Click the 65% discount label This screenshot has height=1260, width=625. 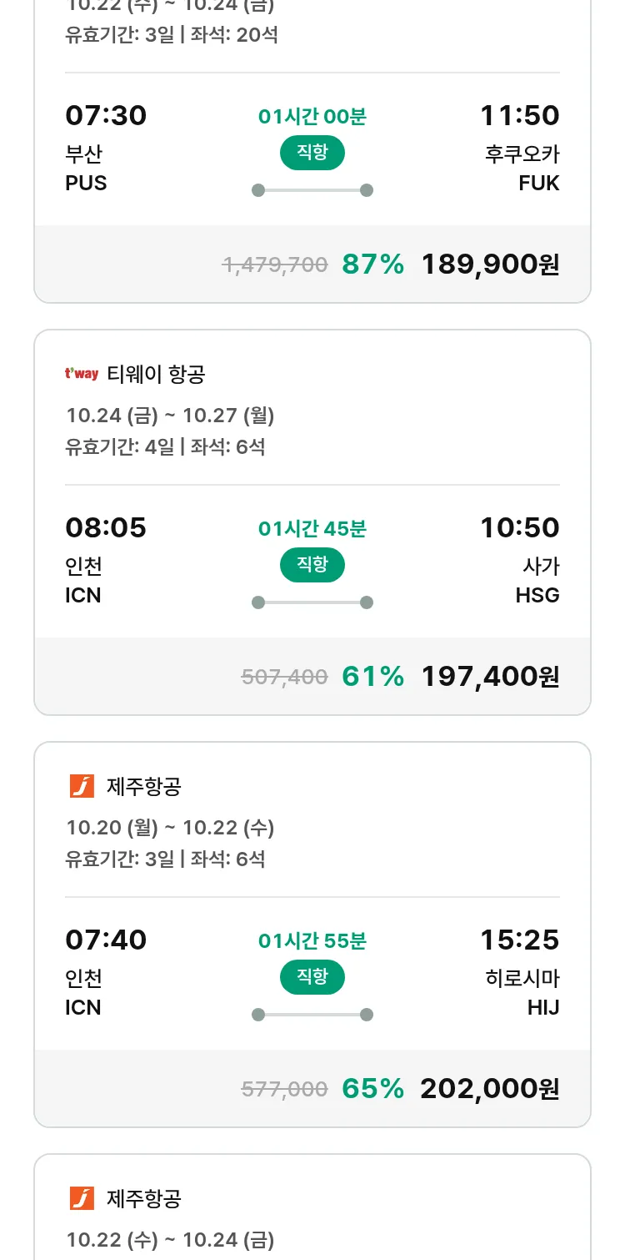pyautogui.click(x=372, y=1089)
